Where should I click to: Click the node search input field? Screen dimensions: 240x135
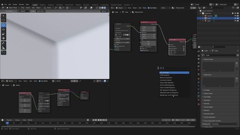pos(174,68)
